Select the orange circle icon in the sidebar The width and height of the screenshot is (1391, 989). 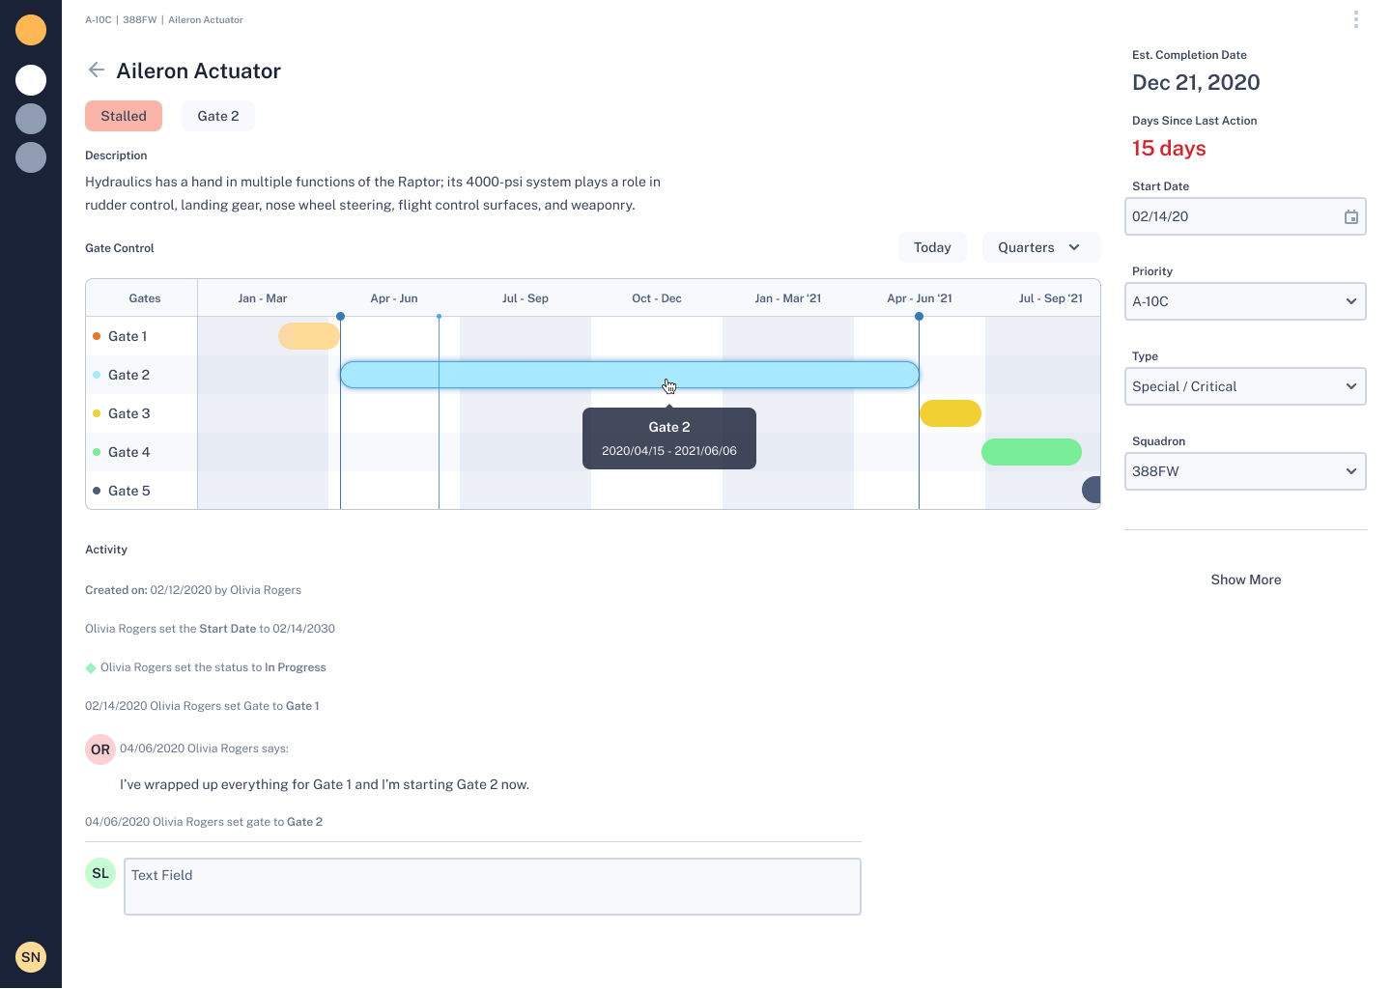tap(31, 30)
